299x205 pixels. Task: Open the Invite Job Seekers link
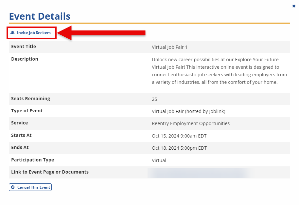tap(34, 33)
